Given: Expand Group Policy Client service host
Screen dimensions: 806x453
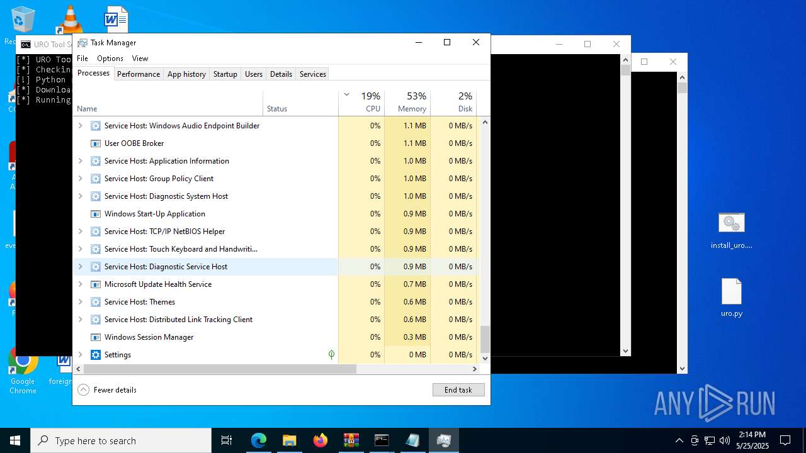Looking at the screenshot, I should (80, 179).
